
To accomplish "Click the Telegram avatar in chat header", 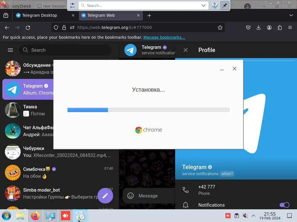I will 131,50.
